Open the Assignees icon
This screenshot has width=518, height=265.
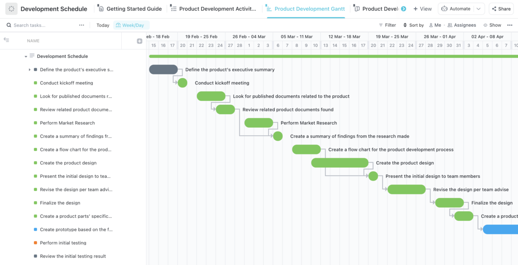coord(451,25)
